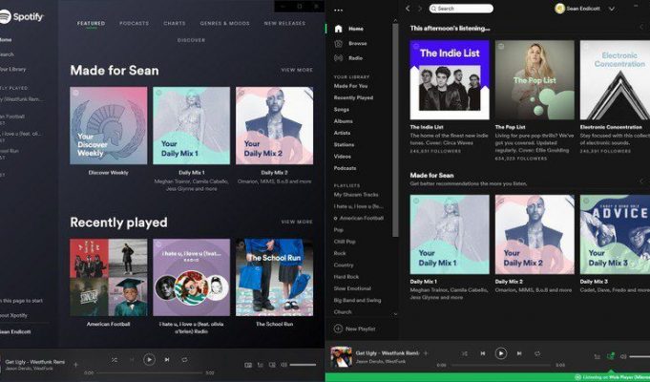Image resolution: width=650 pixels, height=382 pixels.
Task: Go forward with the right arrow near Search
Action: point(420,9)
